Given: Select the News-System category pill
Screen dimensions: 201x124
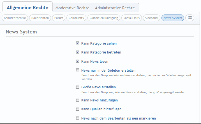Looking at the screenshot, I should click(x=173, y=18).
